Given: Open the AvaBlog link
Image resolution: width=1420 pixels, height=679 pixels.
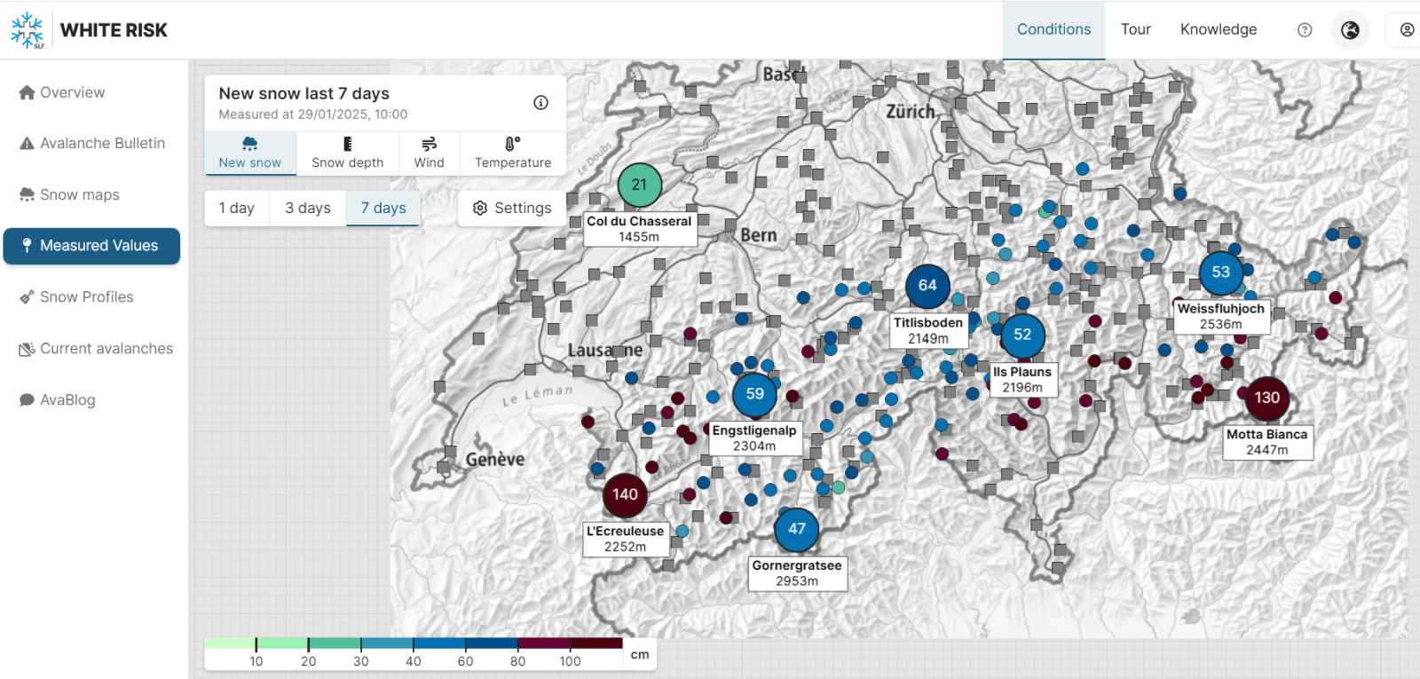Looking at the screenshot, I should [67, 400].
